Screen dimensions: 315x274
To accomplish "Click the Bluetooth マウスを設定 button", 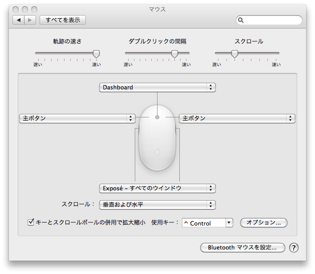I will pyautogui.click(x=242, y=248).
